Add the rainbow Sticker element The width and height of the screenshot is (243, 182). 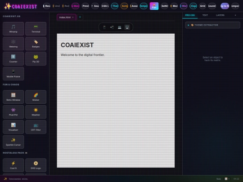(36, 97)
